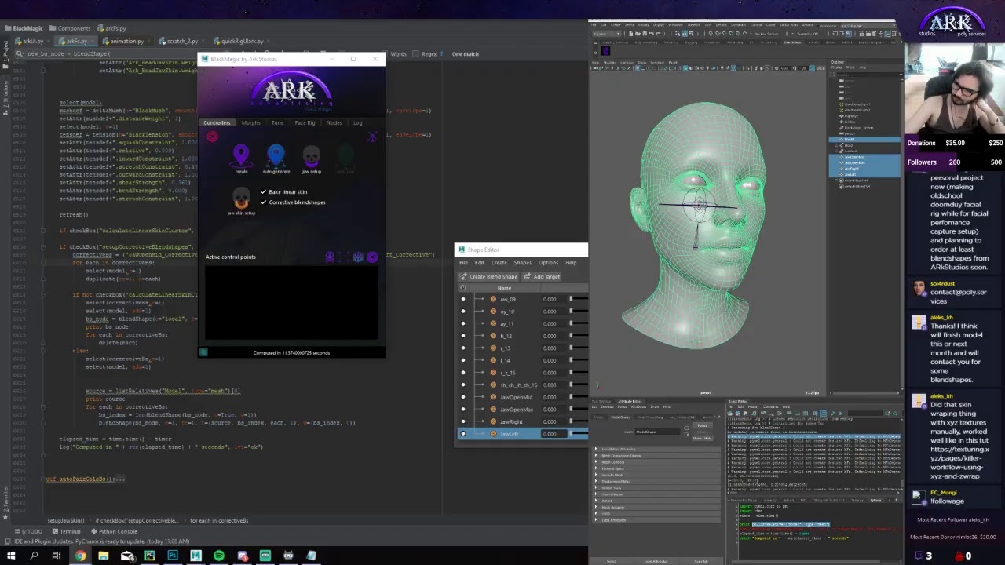The height and width of the screenshot is (565, 1005).
Task: Click the target icon of JawOpenMid shape
Action: (x=493, y=397)
